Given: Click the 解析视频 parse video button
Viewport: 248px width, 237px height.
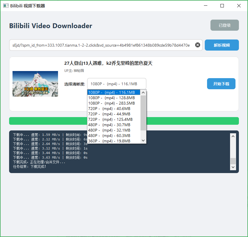Looking at the screenshot, I should click(222, 45).
